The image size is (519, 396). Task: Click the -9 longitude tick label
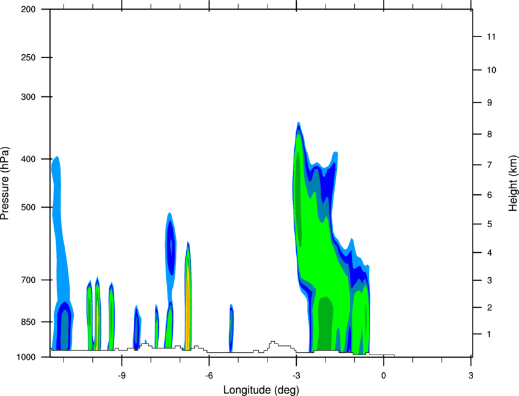pyautogui.click(x=122, y=376)
